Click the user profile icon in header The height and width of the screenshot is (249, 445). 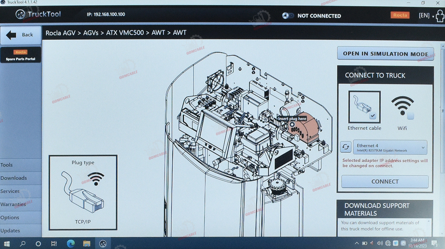pyautogui.click(x=440, y=16)
